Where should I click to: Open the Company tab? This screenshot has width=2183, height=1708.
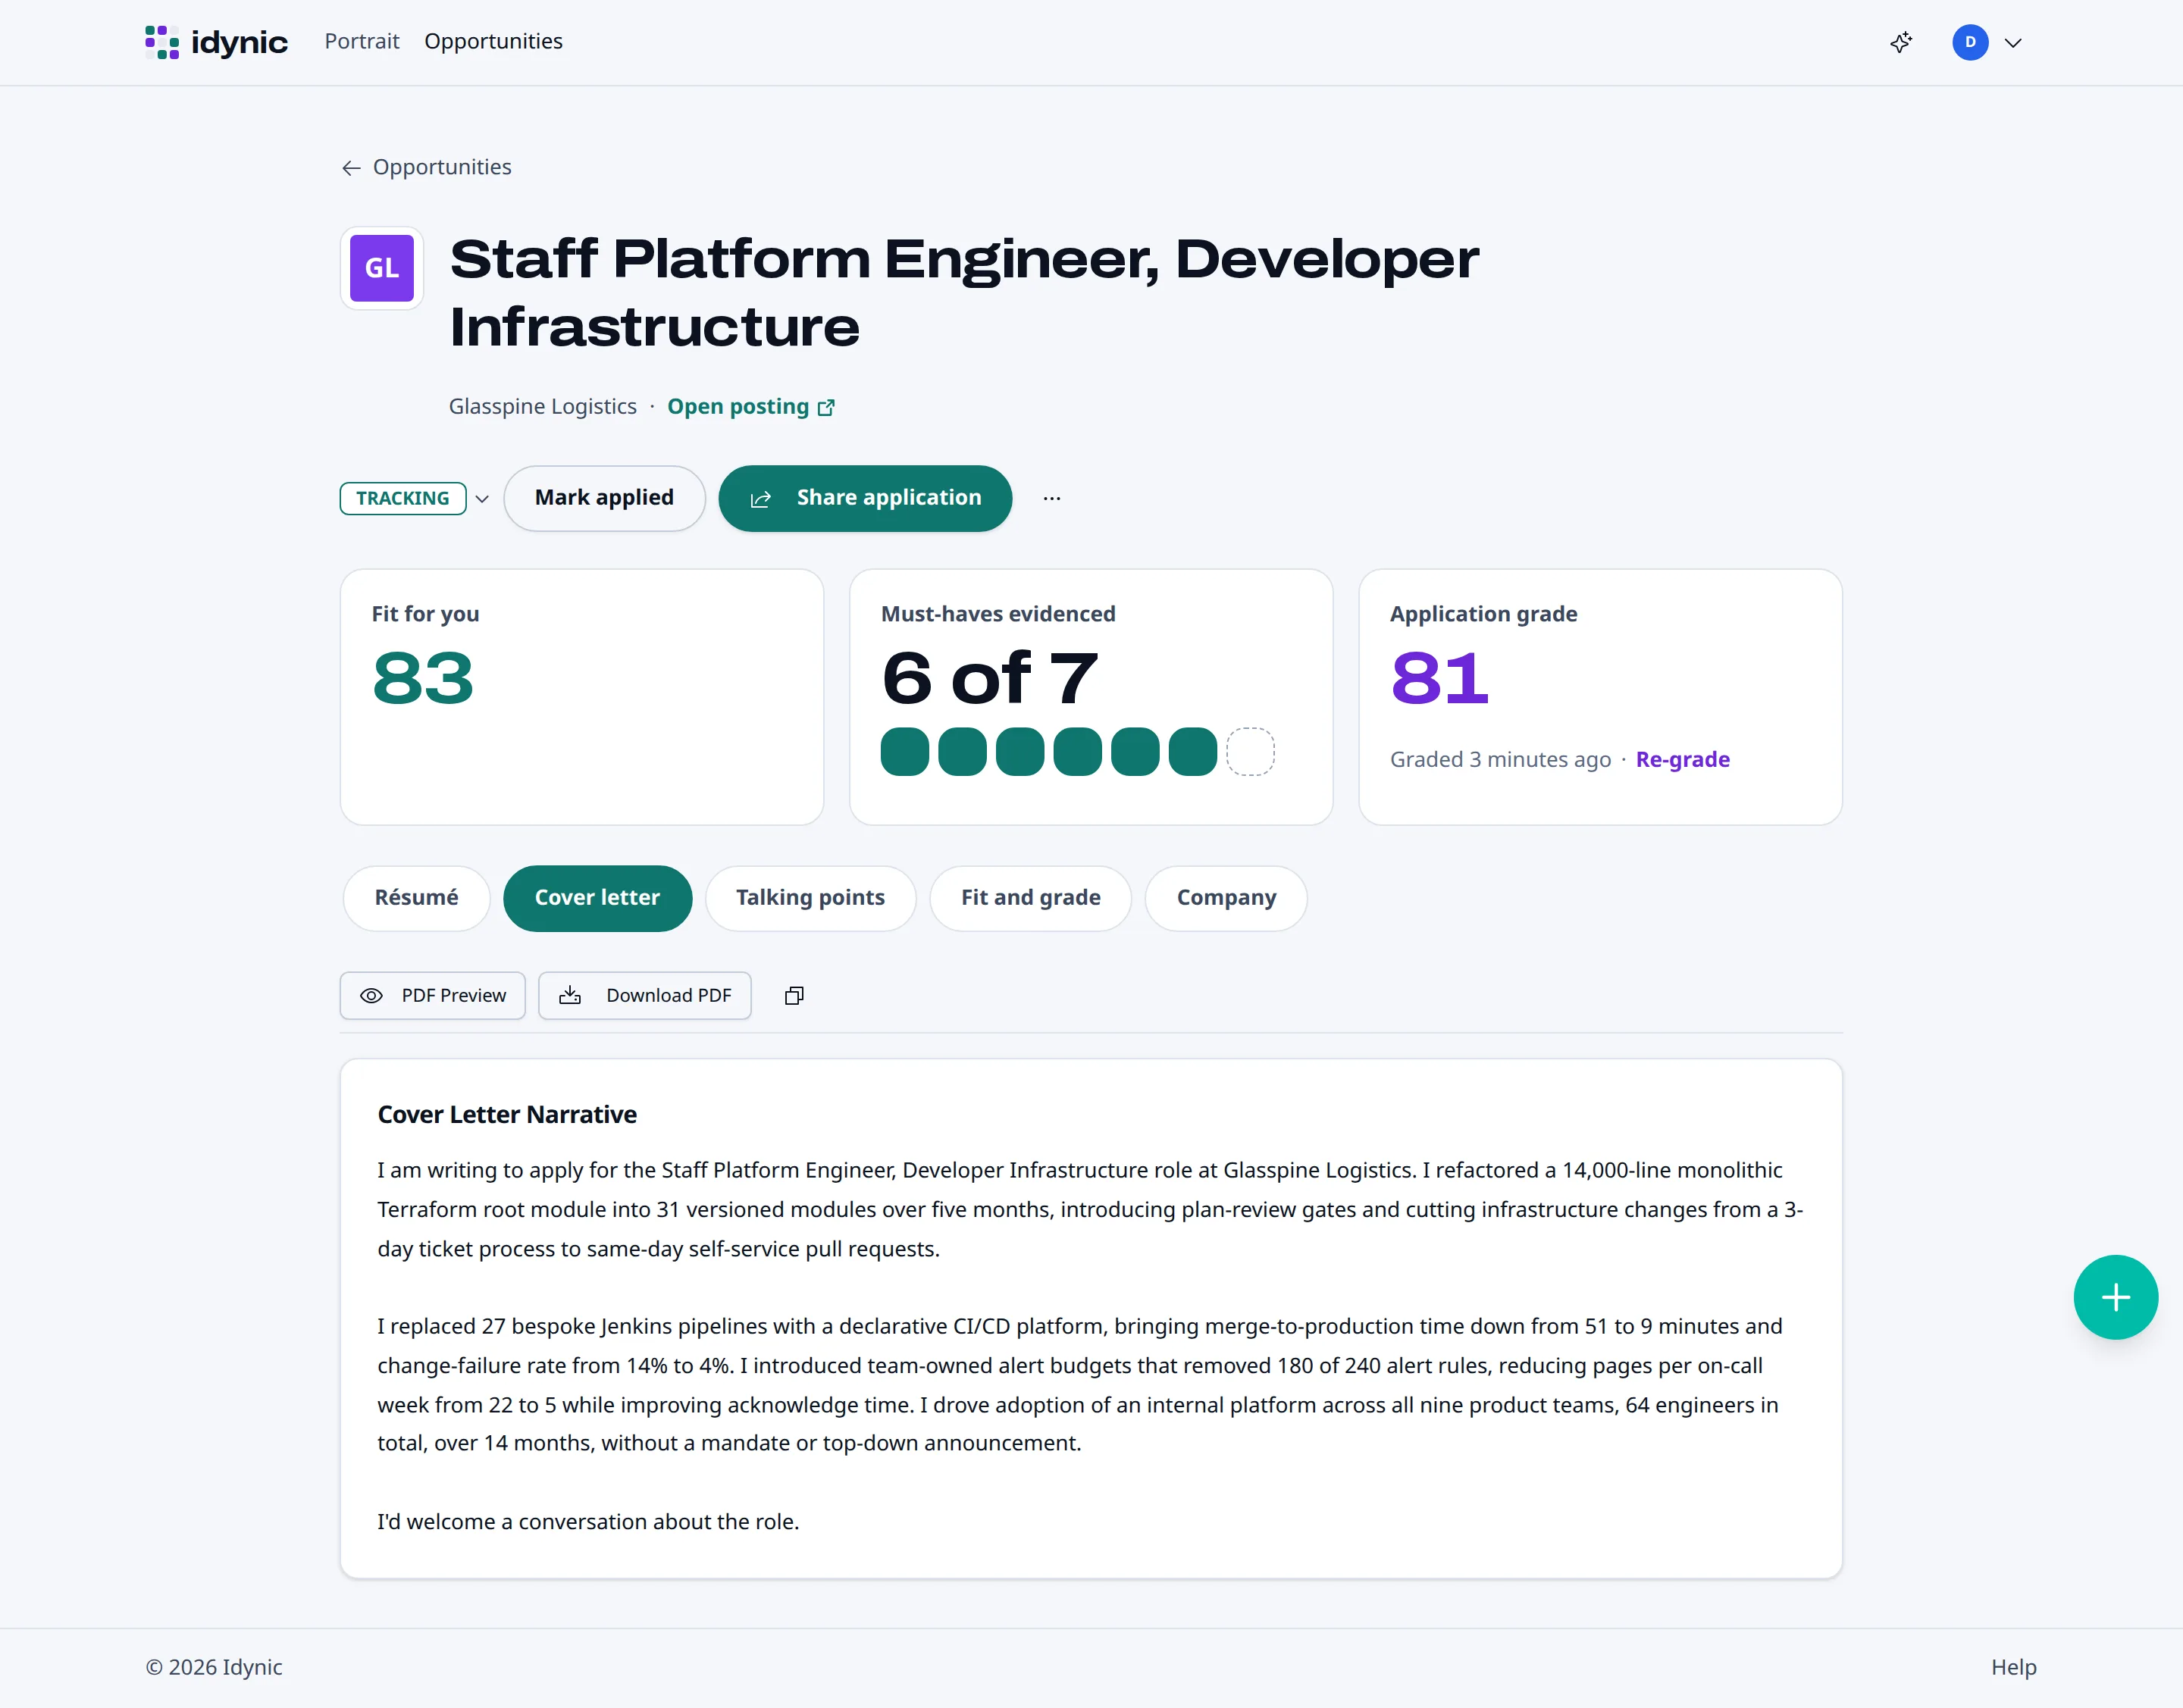click(x=1226, y=898)
